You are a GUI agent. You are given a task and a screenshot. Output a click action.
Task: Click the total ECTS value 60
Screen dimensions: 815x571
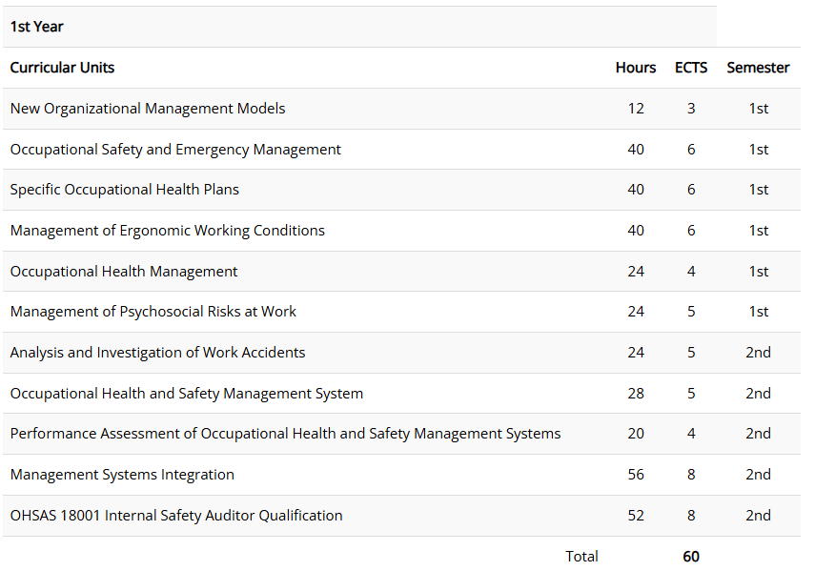[x=691, y=557]
